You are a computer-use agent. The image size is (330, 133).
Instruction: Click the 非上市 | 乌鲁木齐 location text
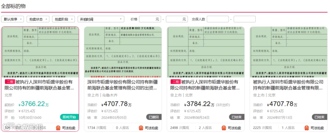click(x=102, y=95)
